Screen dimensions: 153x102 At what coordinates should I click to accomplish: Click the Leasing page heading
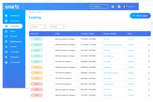pyautogui.click(x=35, y=17)
